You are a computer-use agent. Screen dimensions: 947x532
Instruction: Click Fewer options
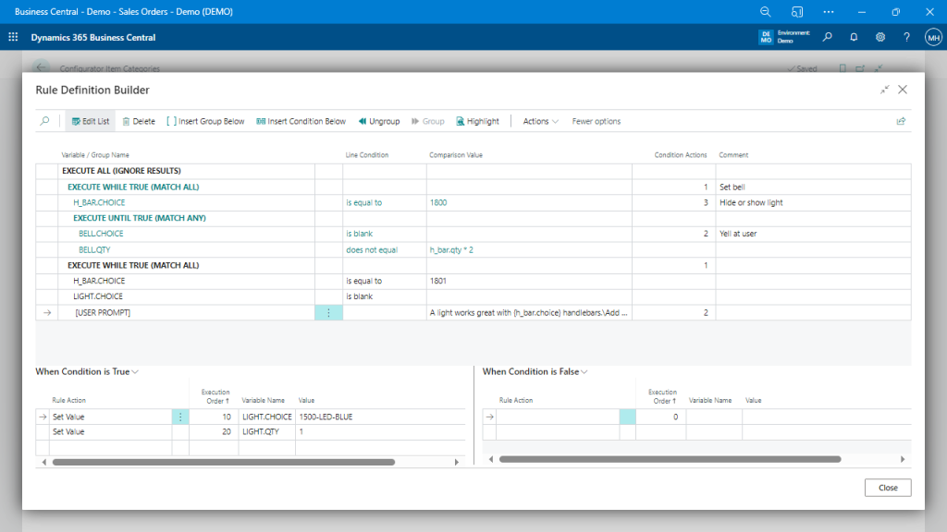596,121
